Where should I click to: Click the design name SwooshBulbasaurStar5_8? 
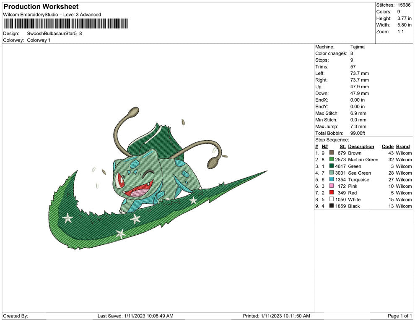(54, 34)
